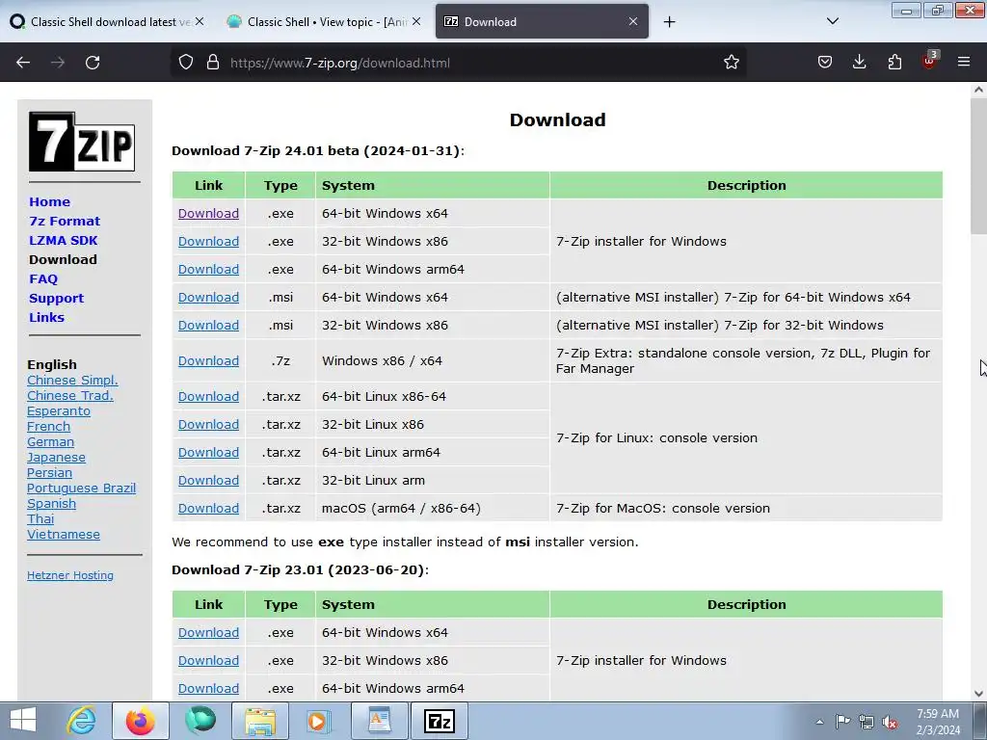
Task: Download 24.01 beta .exe 64-bit Windows arm64
Action: pos(208,270)
